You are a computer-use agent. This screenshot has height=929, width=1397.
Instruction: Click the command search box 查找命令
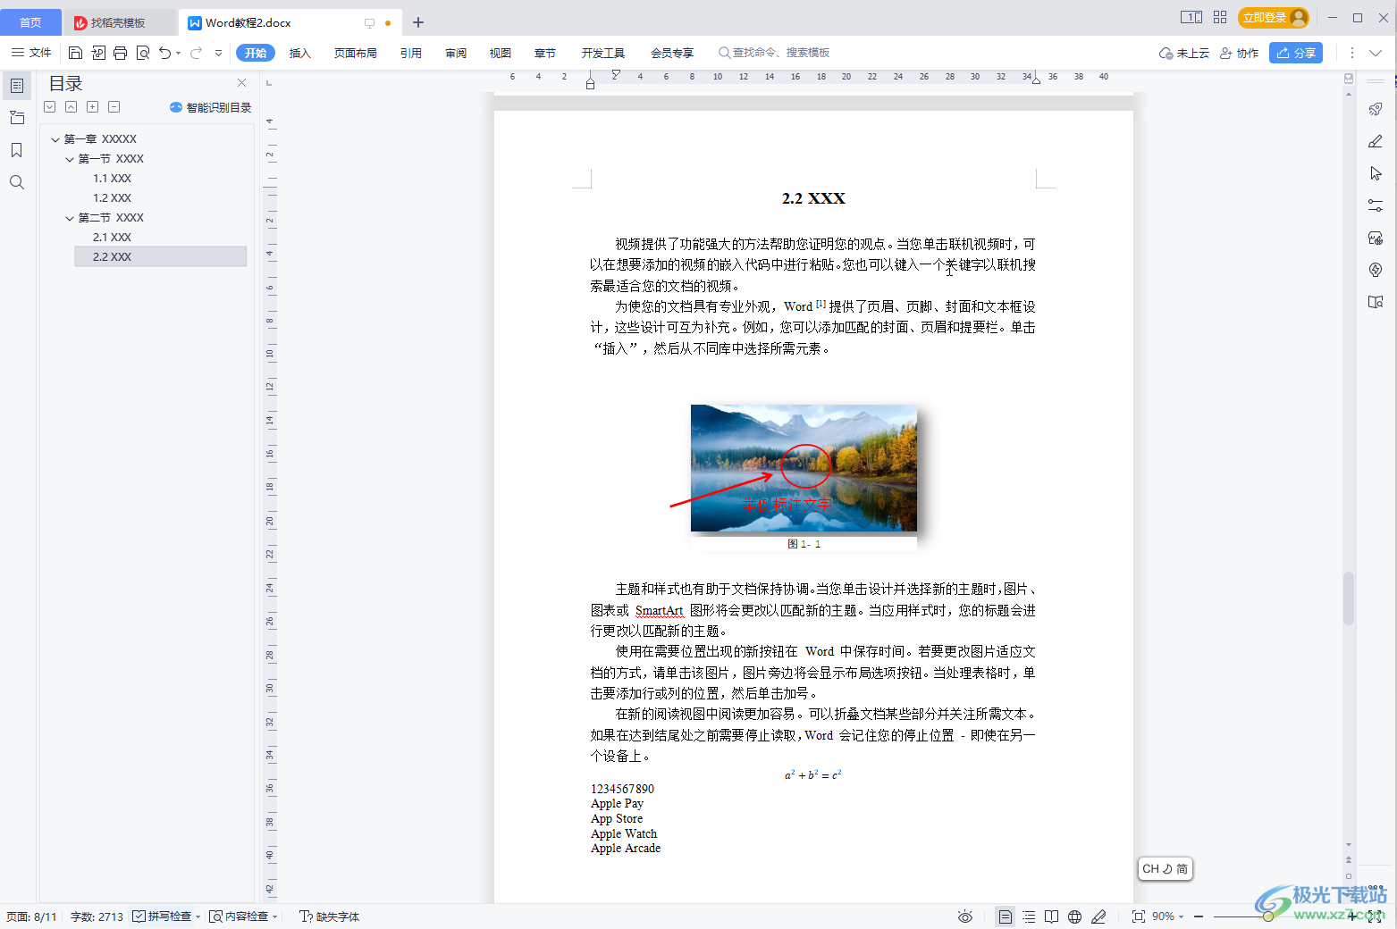tap(774, 53)
